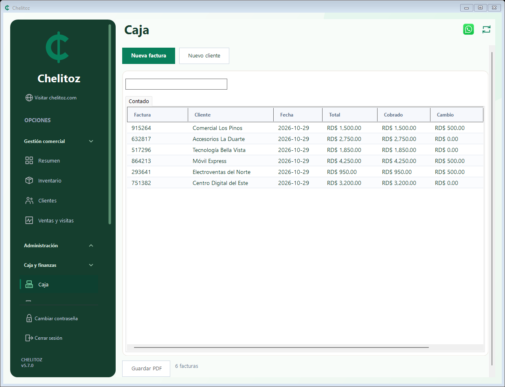The height and width of the screenshot is (387, 505).
Task: Click the padlock icon for Cambiar contraseña
Action: coord(29,318)
